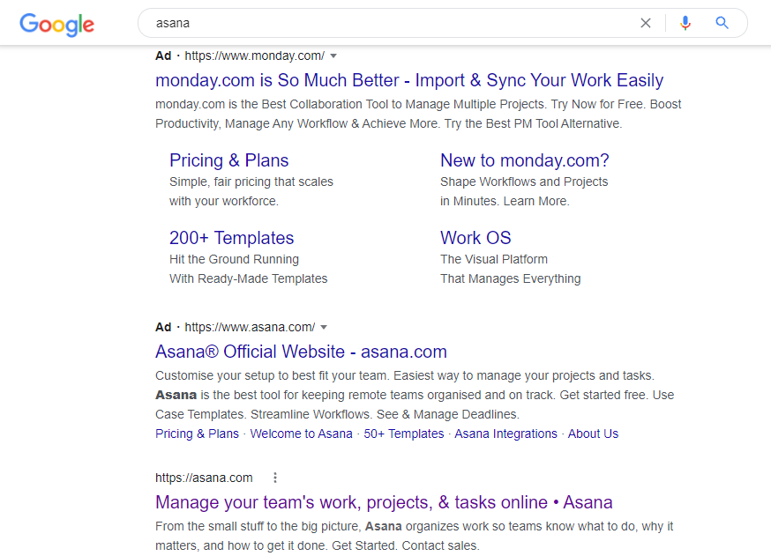Image resolution: width=771 pixels, height=556 pixels.
Task: Open the New to monday.com? sitelink
Action: pyautogui.click(x=525, y=160)
